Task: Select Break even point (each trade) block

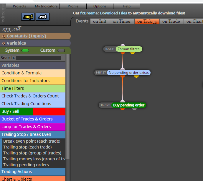Action: pyautogui.click(x=32, y=141)
